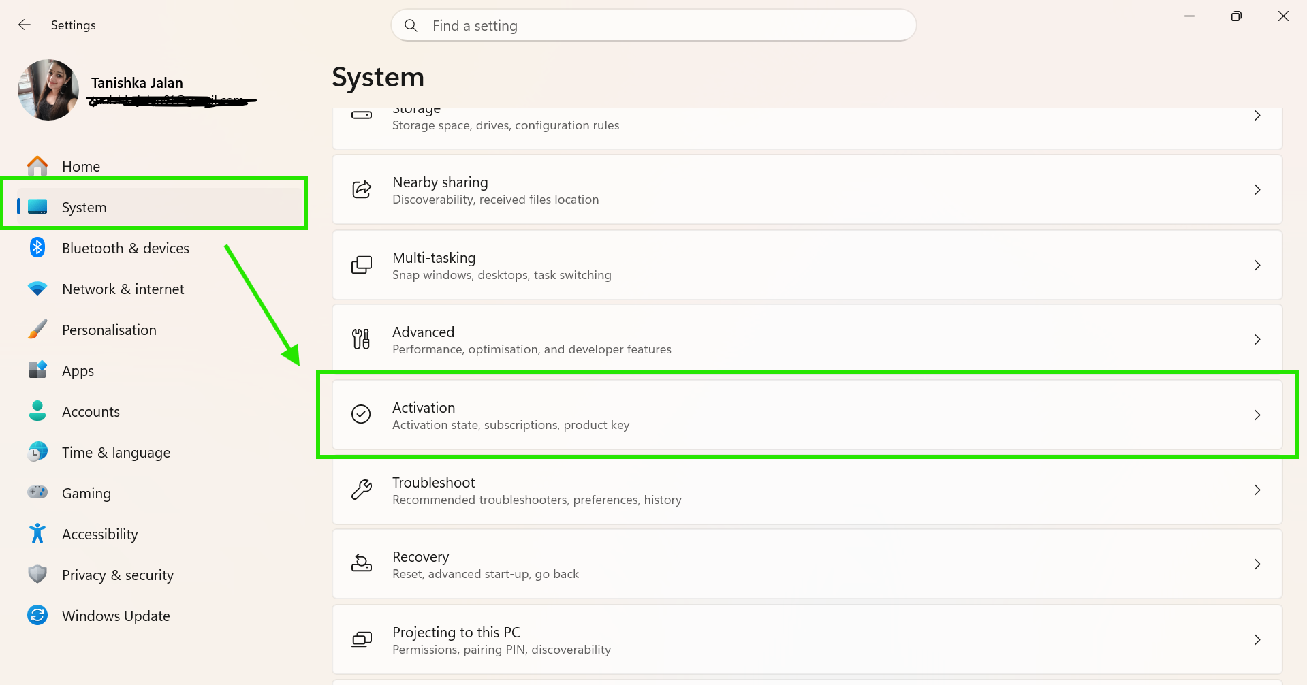Image resolution: width=1307 pixels, height=685 pixels.
Task: Click the search magnifier icon
Action: (411, 25)
